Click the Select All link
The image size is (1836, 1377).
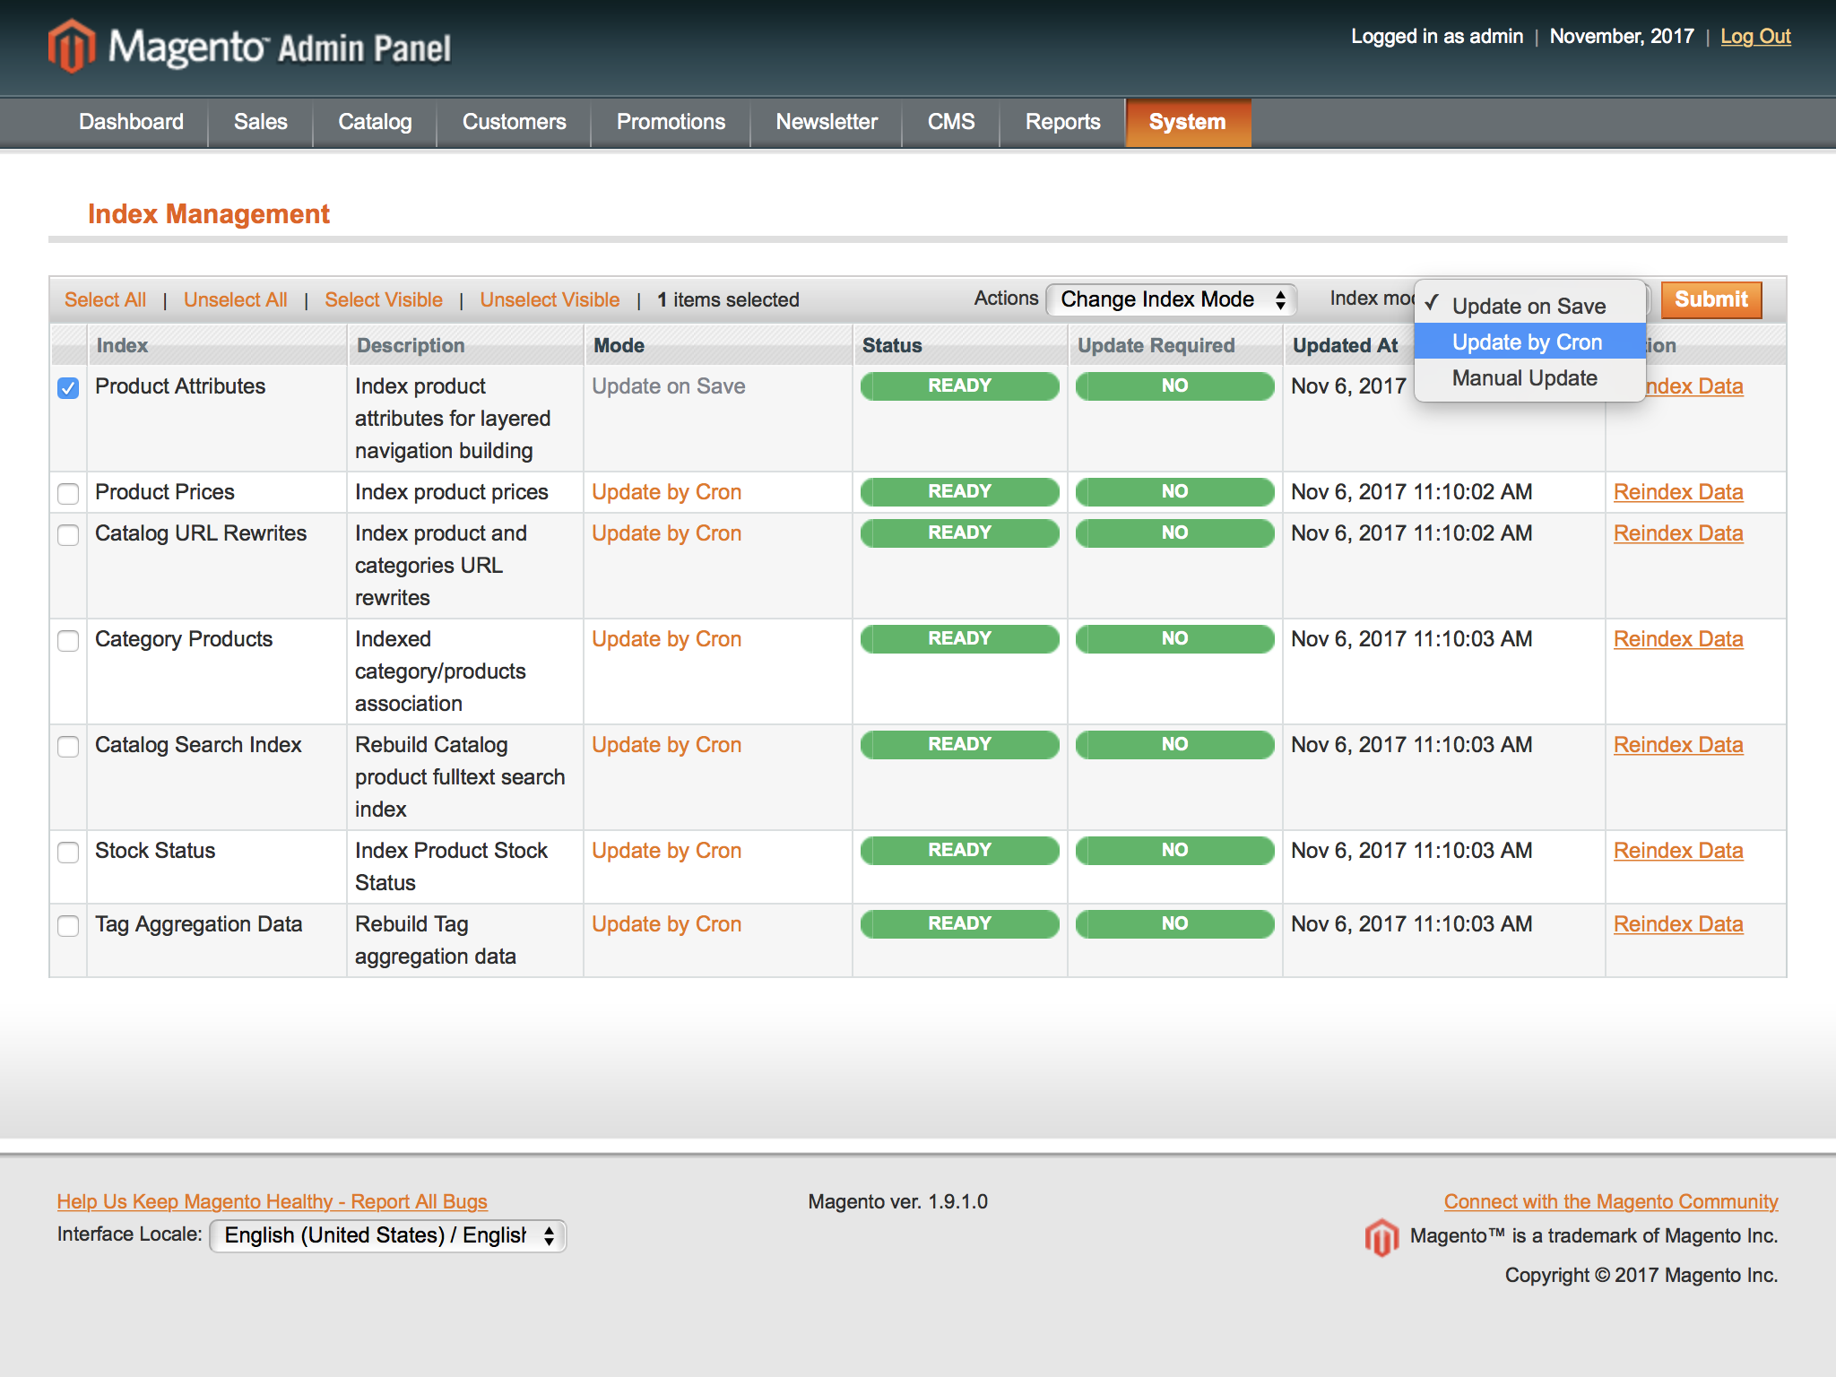click(x=105, y=300)
